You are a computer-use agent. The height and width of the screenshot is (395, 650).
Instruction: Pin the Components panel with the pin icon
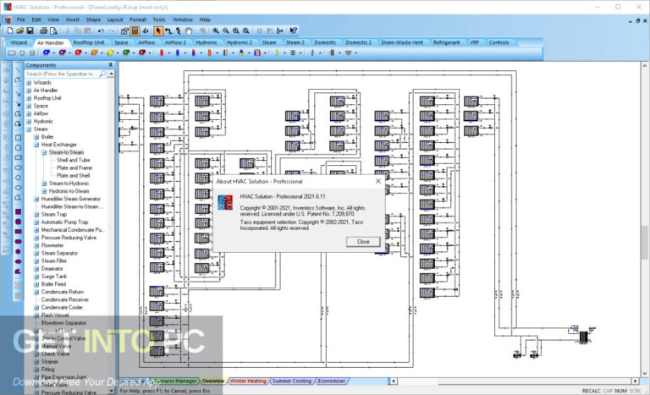coord(110,64)
